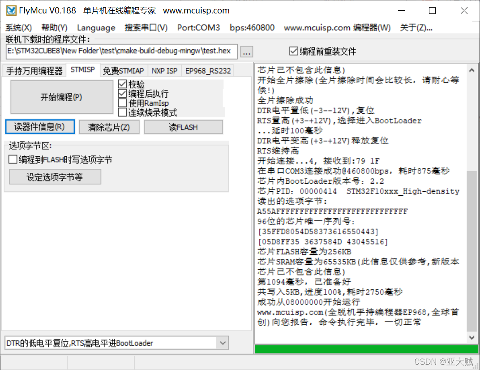
Task: Open the Language menu
Action: pos(96,28)
